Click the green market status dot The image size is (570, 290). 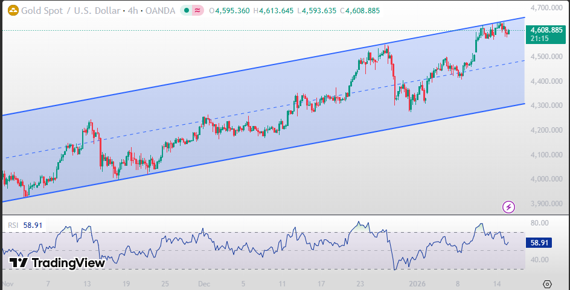(187, 11)
